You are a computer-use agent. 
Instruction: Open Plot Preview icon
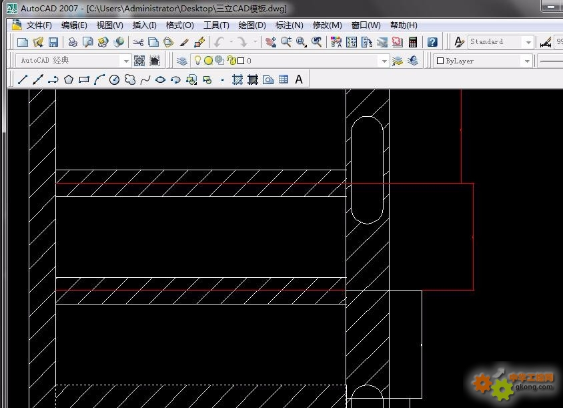click(x=88, y=43)
